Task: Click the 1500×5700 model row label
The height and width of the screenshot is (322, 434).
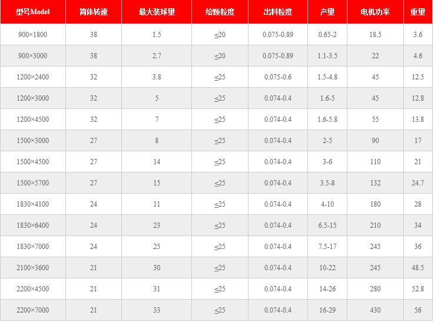Action: point(33,183)
